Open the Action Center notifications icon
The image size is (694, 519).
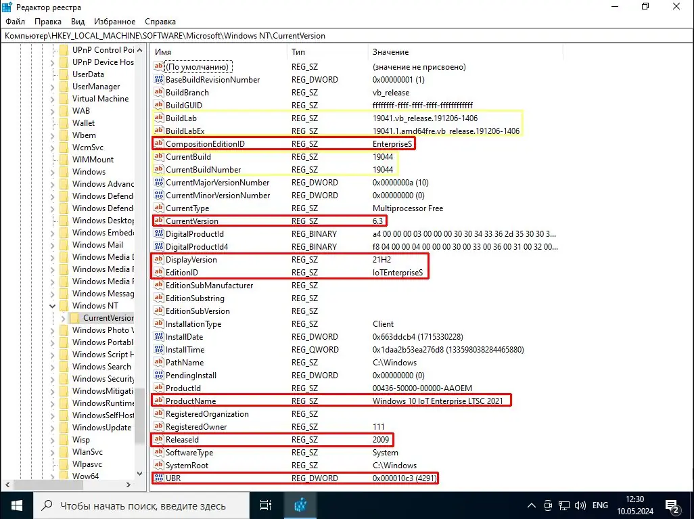672,505
